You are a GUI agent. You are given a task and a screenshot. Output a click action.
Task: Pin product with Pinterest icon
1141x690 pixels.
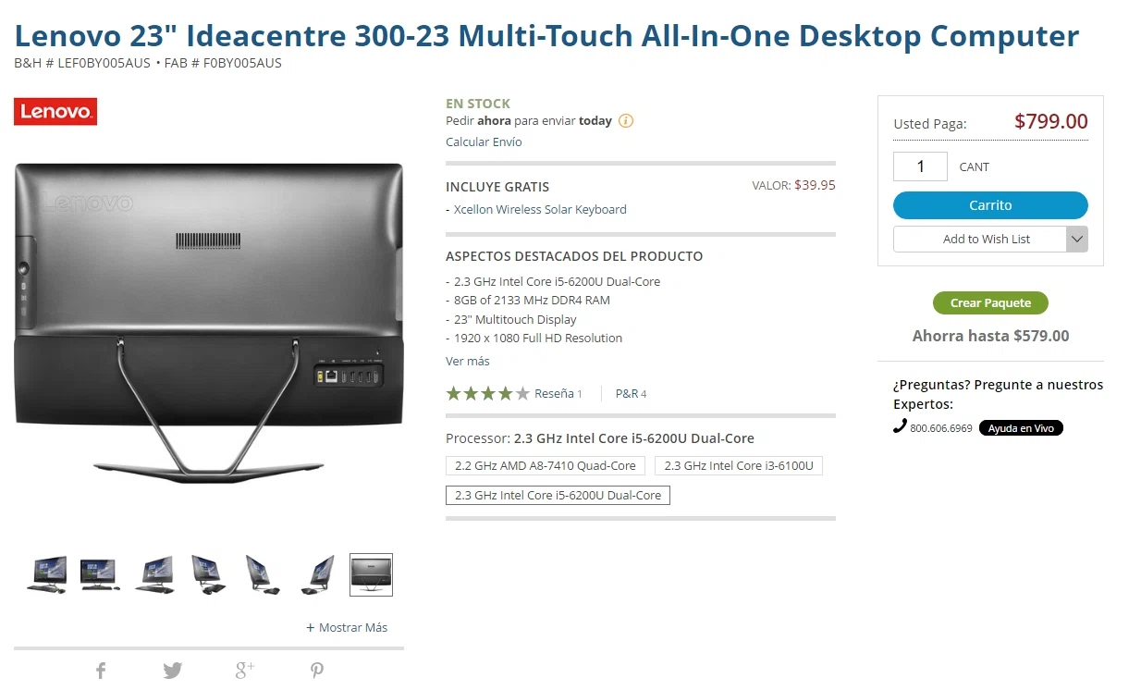317,671
